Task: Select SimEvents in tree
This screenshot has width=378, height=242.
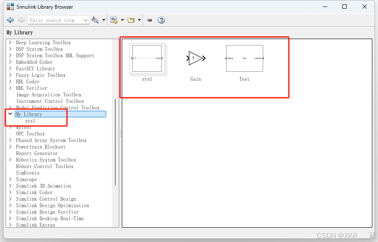Action: click(28, 172)
